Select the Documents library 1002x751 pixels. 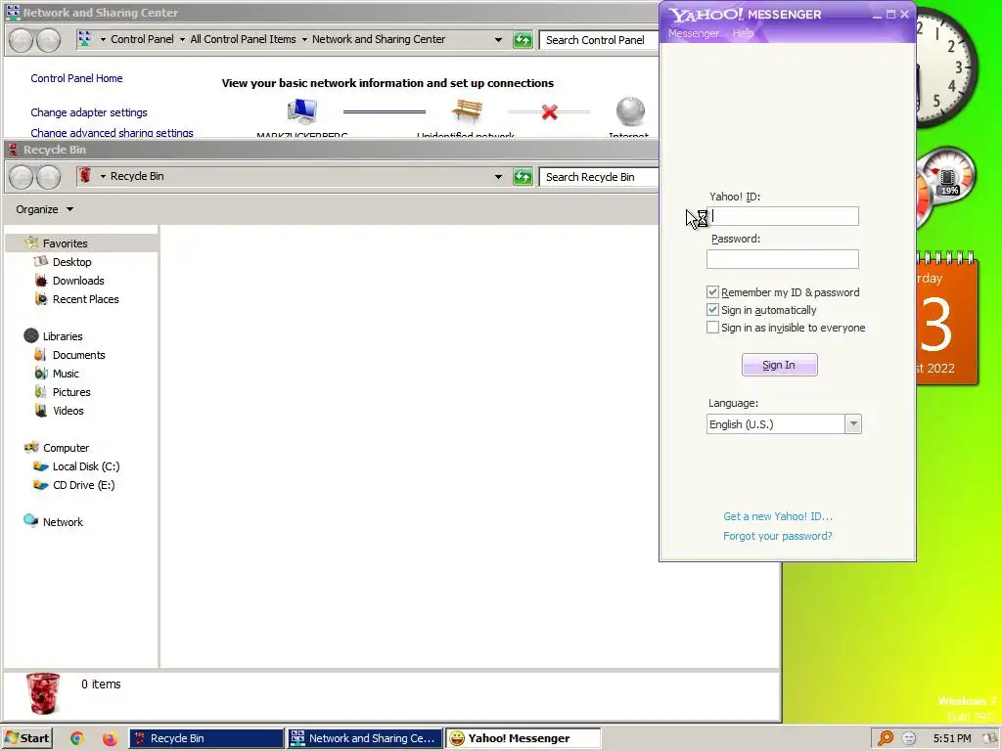pyautogui.click(x=78, y=355)
